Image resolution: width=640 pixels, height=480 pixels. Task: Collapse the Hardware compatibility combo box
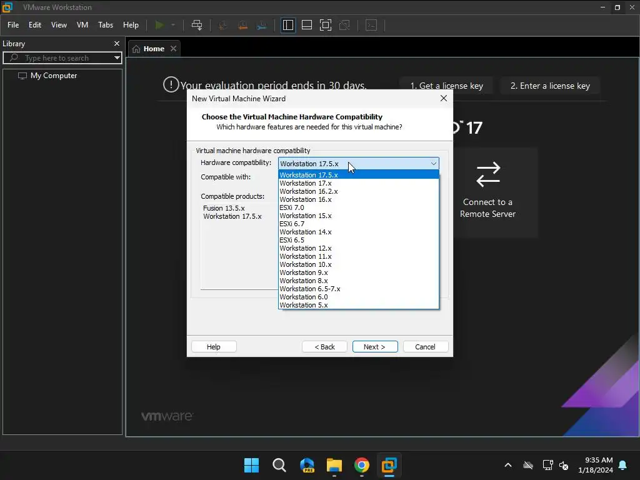click(434, 164)
